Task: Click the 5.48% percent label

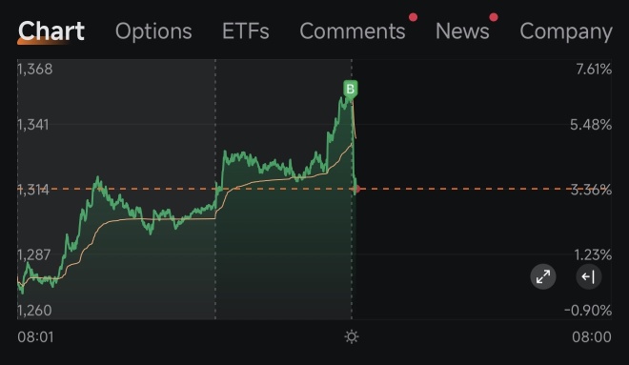Action: 591,125
